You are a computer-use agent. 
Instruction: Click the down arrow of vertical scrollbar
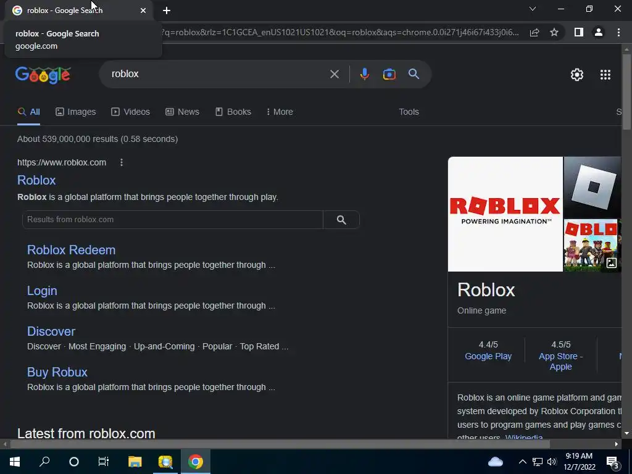pos(626,433)
